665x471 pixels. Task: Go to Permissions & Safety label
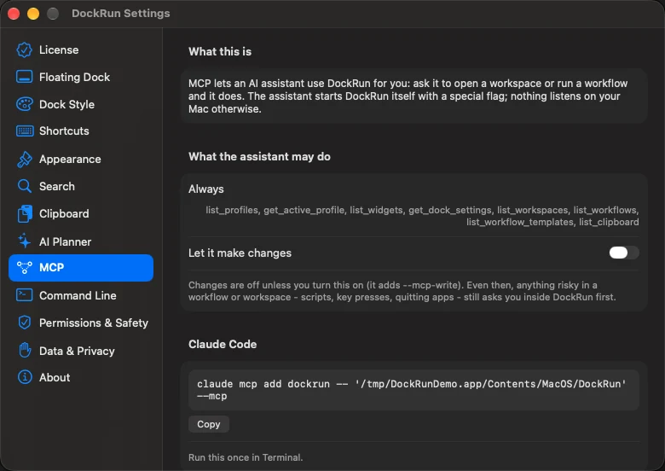click(94, 323)
